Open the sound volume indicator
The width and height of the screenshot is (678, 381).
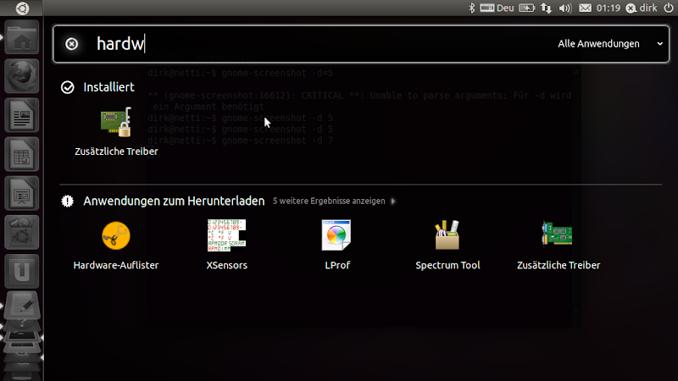tap(564, 8)
